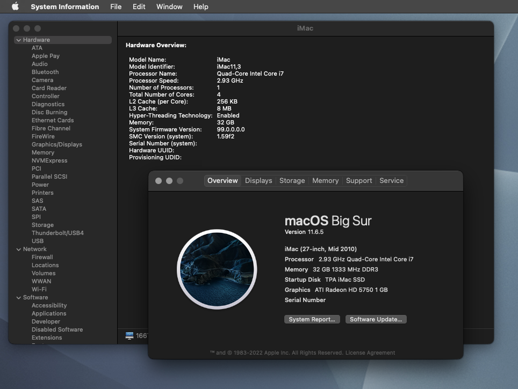Open the License Agreement link
Screen dimensions: 518x389
(x=370, y=353)
